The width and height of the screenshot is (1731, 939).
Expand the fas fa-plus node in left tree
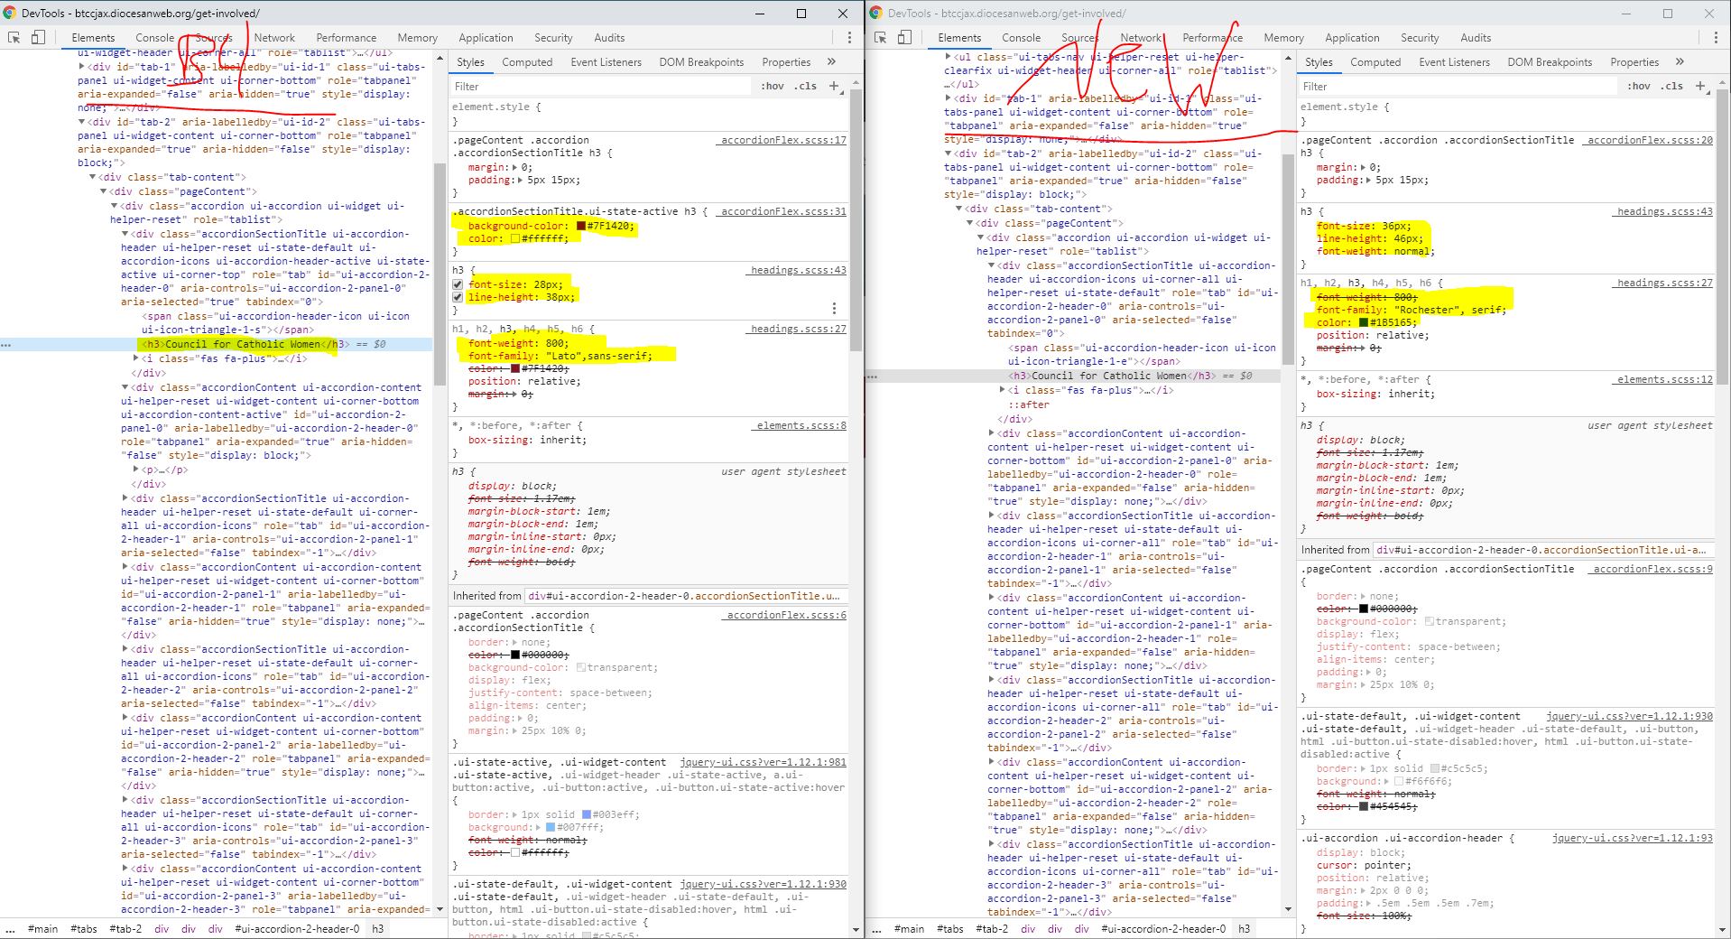point(136,358)
